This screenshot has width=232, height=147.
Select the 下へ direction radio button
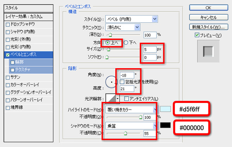[x=126, y=43]
